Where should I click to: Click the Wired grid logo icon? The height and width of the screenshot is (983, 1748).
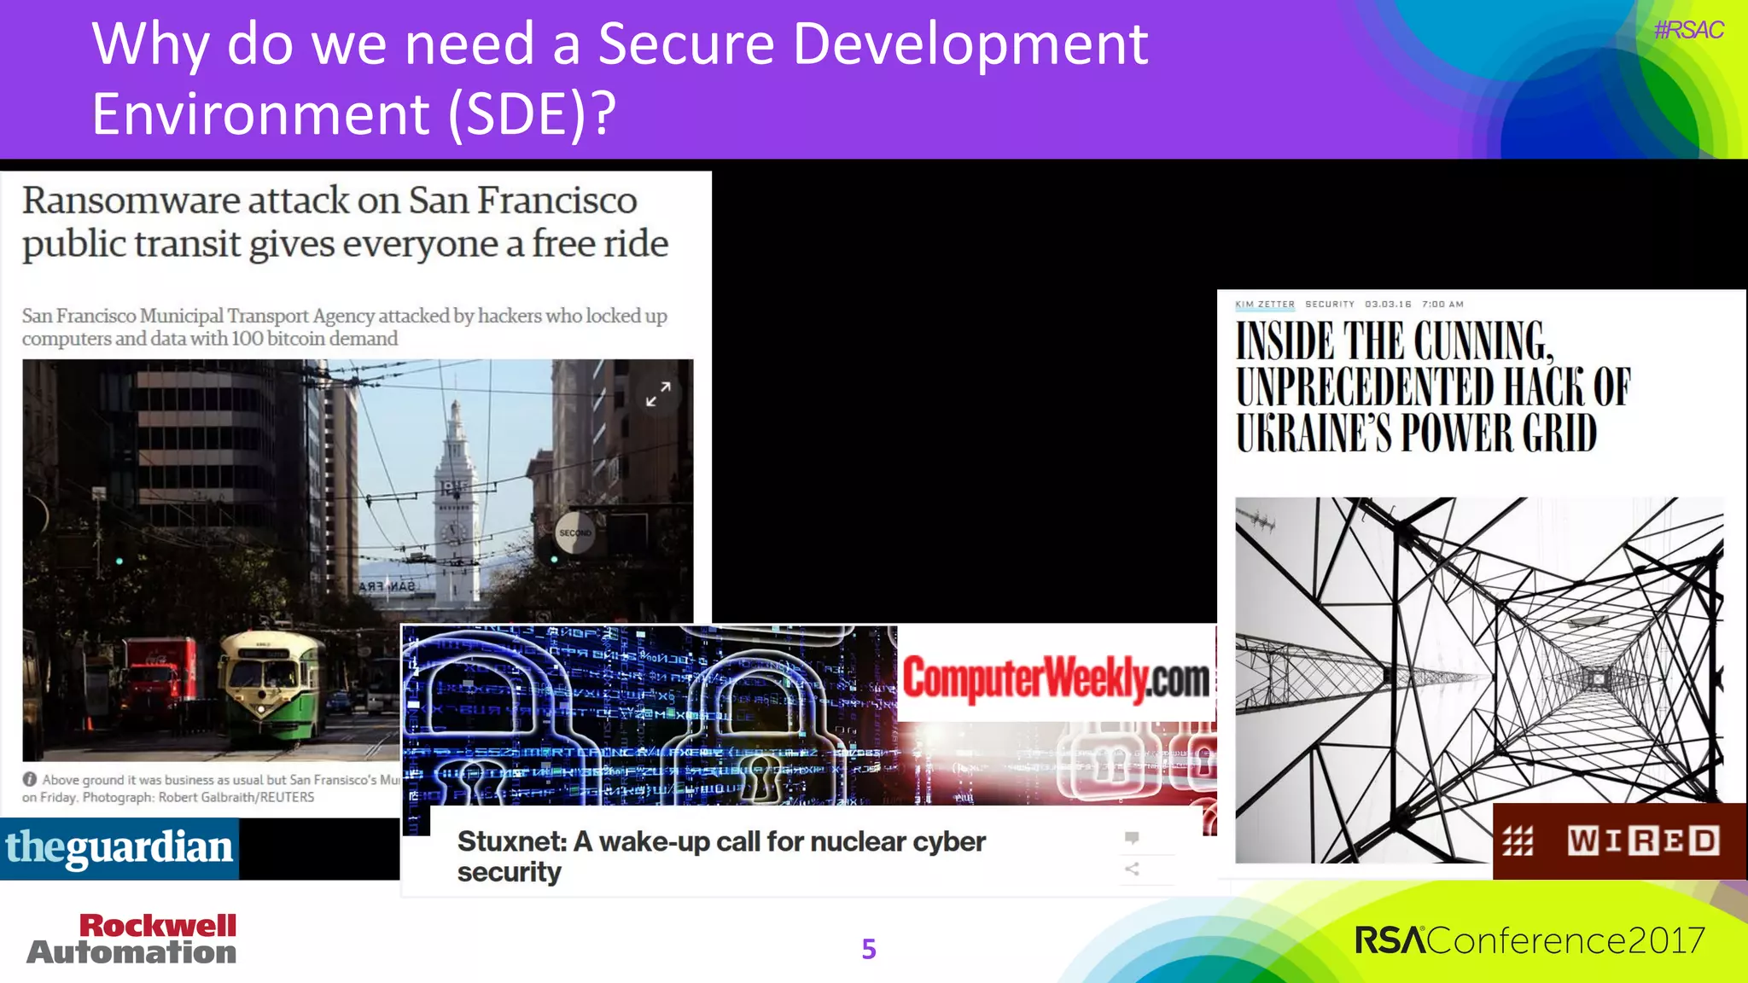tap(1518, 841)
